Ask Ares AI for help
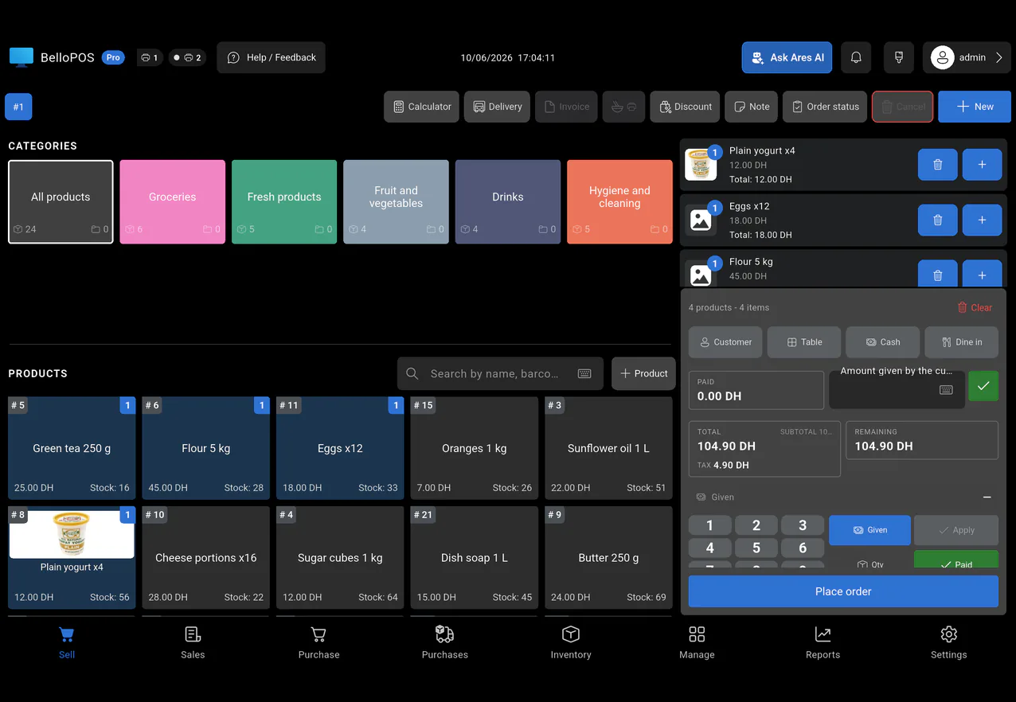This screenshot has height=702, width=1016. (787, 57)
